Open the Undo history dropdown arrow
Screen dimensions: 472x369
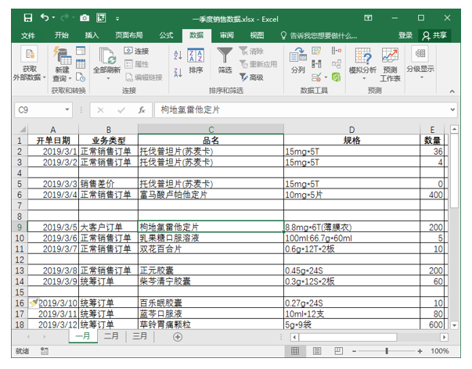click(53, 18)
